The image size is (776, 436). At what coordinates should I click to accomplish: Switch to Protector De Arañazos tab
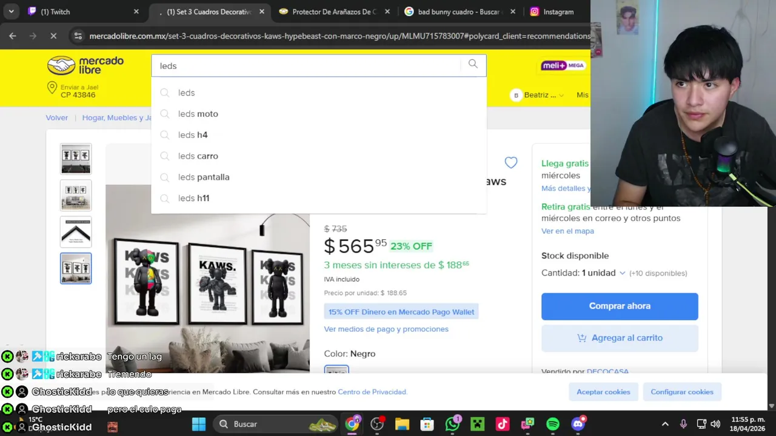pyautogui.click(x=335, y=12)
